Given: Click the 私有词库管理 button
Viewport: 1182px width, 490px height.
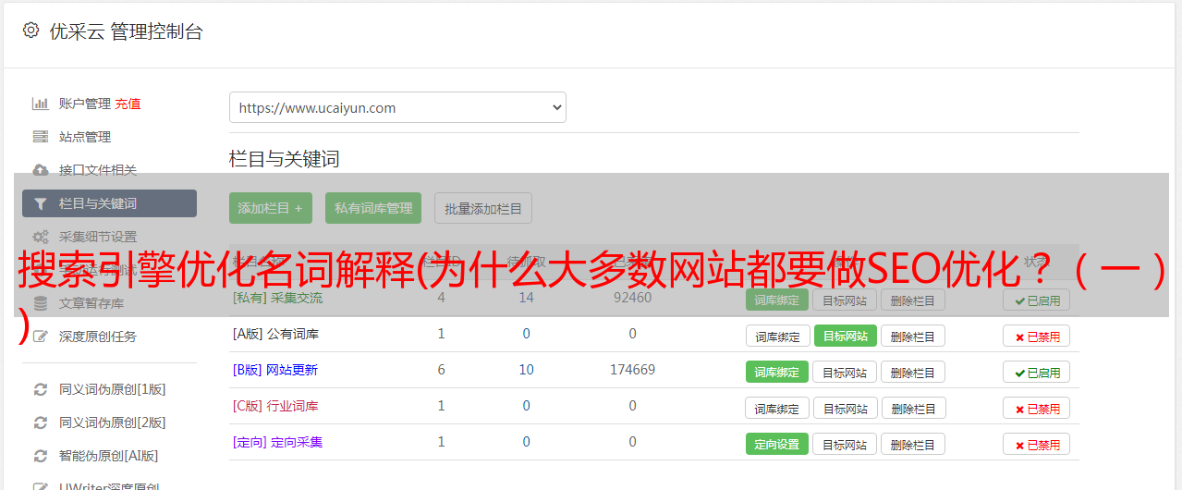Looking at the screenshot, I should [373, 208].
